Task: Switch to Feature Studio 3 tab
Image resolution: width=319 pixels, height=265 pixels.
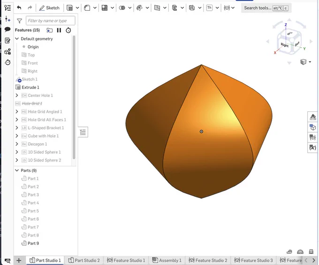Action: tap(253, 260)
